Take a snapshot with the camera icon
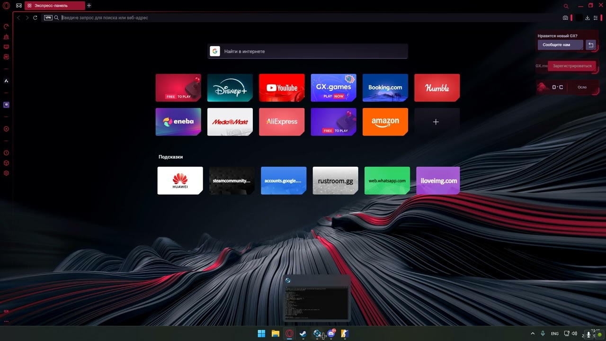606x341 pixels. pyautogui.click(x=565, y=18)
